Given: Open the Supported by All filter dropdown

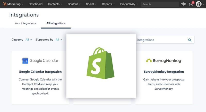Looking at the screenshot, I should [59, 40].
